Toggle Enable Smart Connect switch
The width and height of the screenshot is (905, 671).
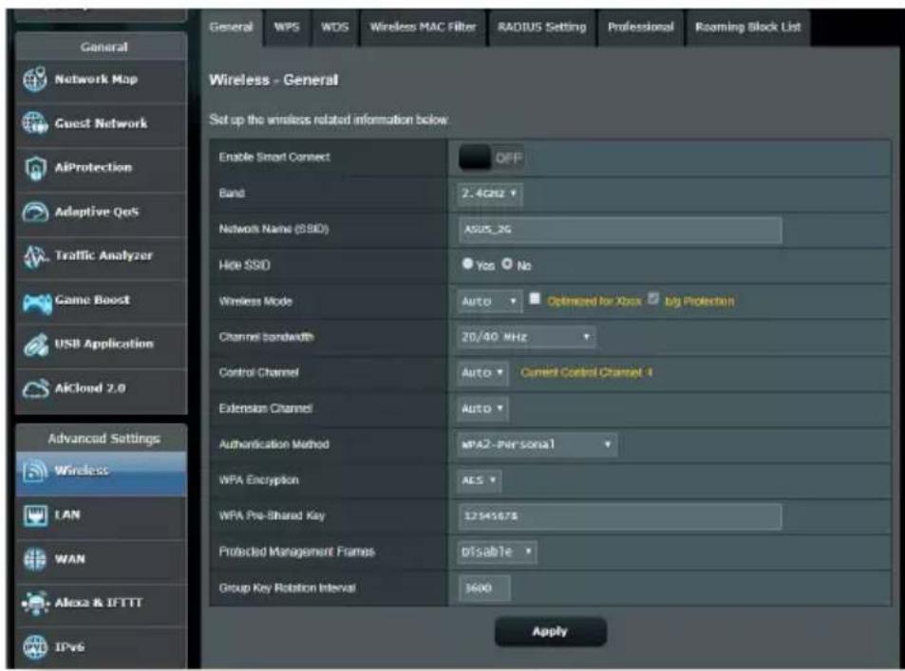click(491, 158)
